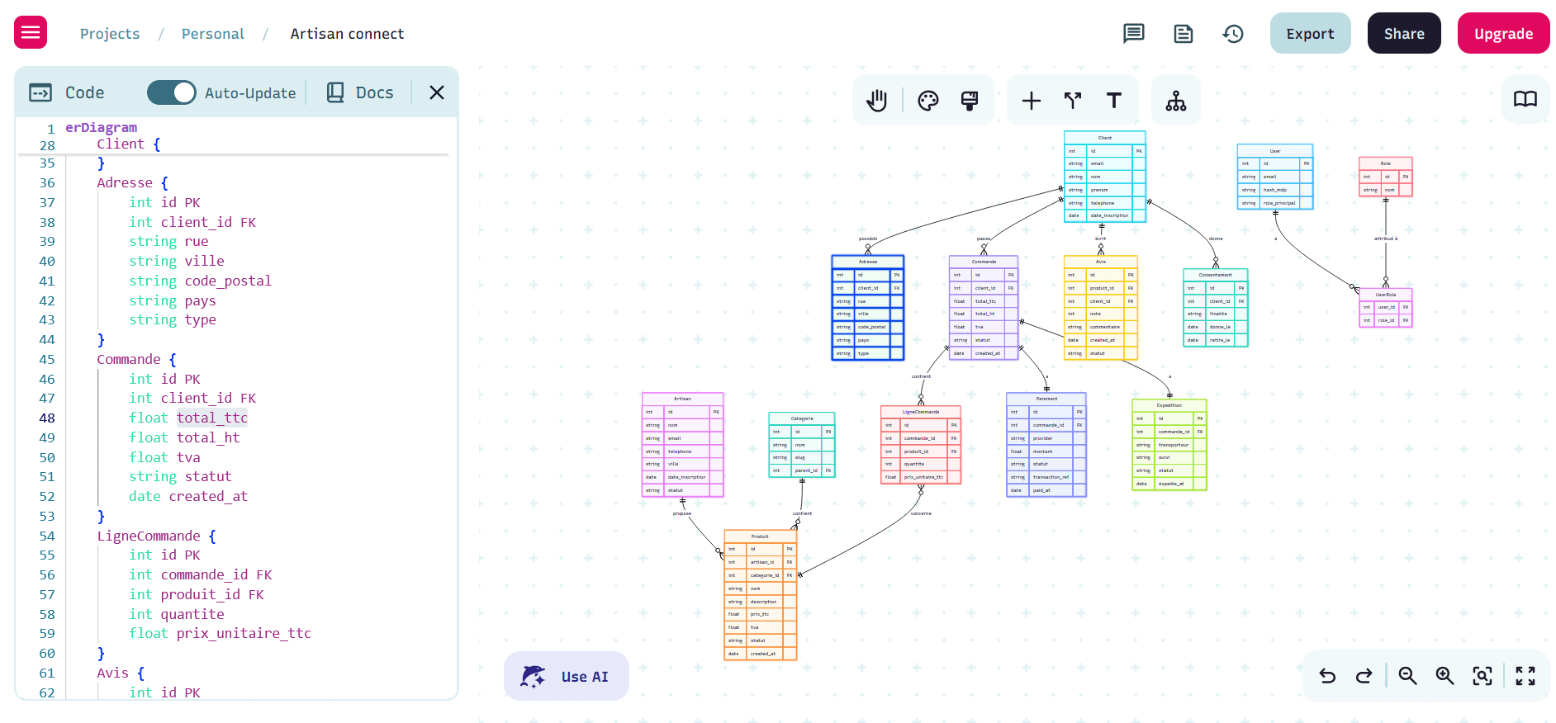Select the hand pan tool
This screenshot has height=723, width=1556.
tap(877, 101)
